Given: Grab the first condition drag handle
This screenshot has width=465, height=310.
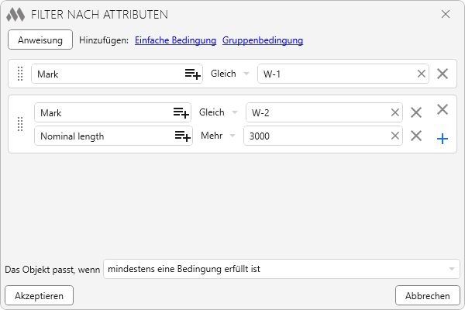Looking at the screenshot, I should click(x=20, y=74).
